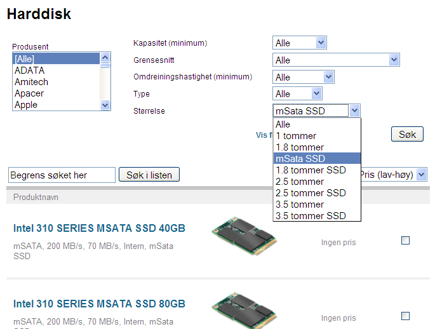The height and width of the screenshot is (329, 435).
Task: Select '2.5 tommer SSD' from list
Action: [x=311, y=193]
